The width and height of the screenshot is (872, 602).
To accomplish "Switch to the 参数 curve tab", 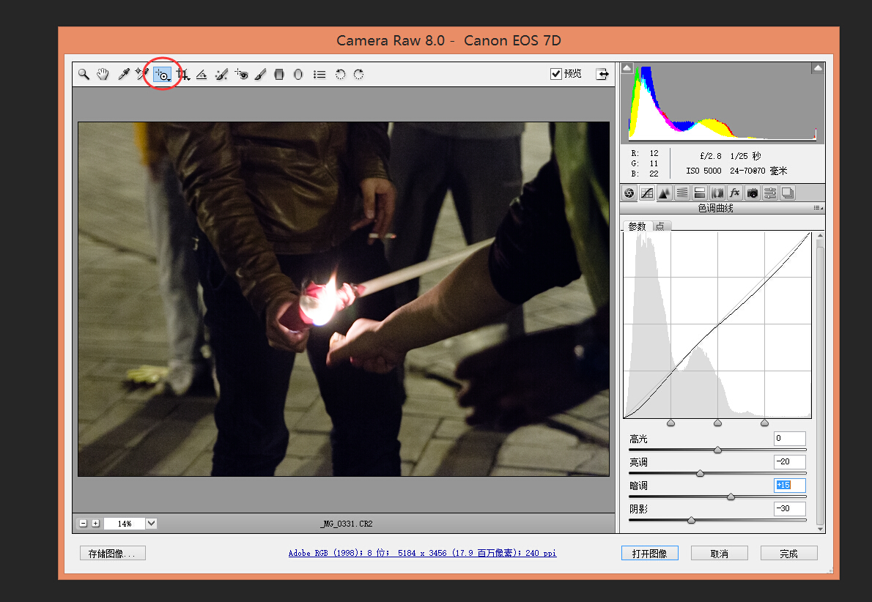I will [x=637, y=226].
